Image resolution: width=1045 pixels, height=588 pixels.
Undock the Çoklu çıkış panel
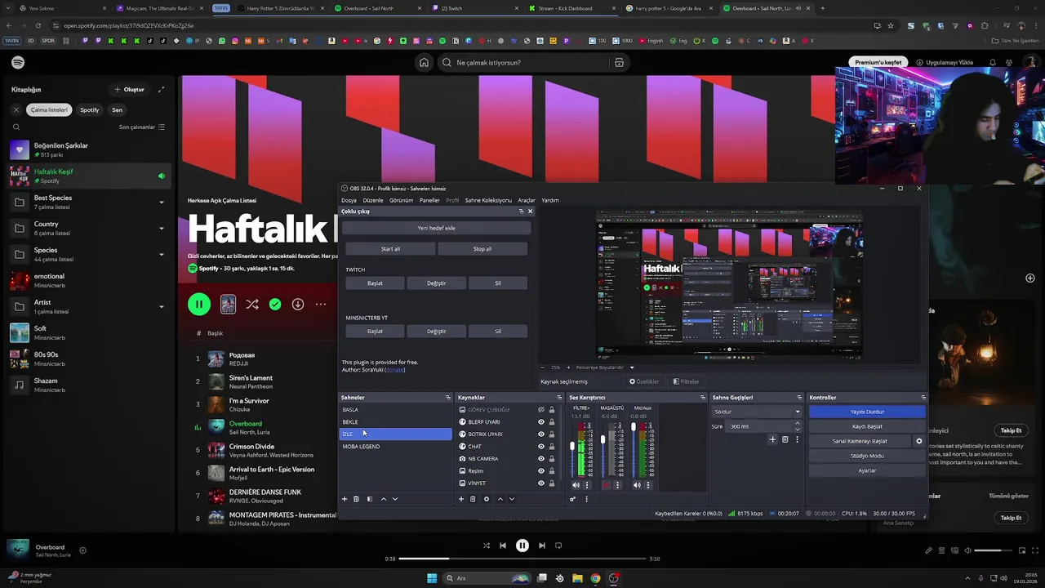point(521,212)
